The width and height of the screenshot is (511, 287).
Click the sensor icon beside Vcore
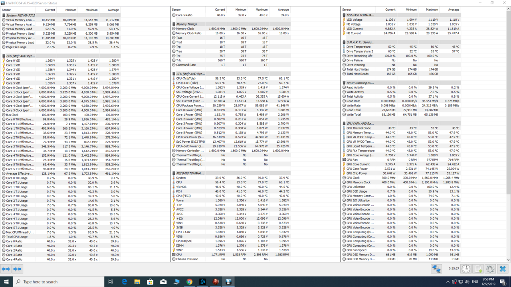pos(174,201)
